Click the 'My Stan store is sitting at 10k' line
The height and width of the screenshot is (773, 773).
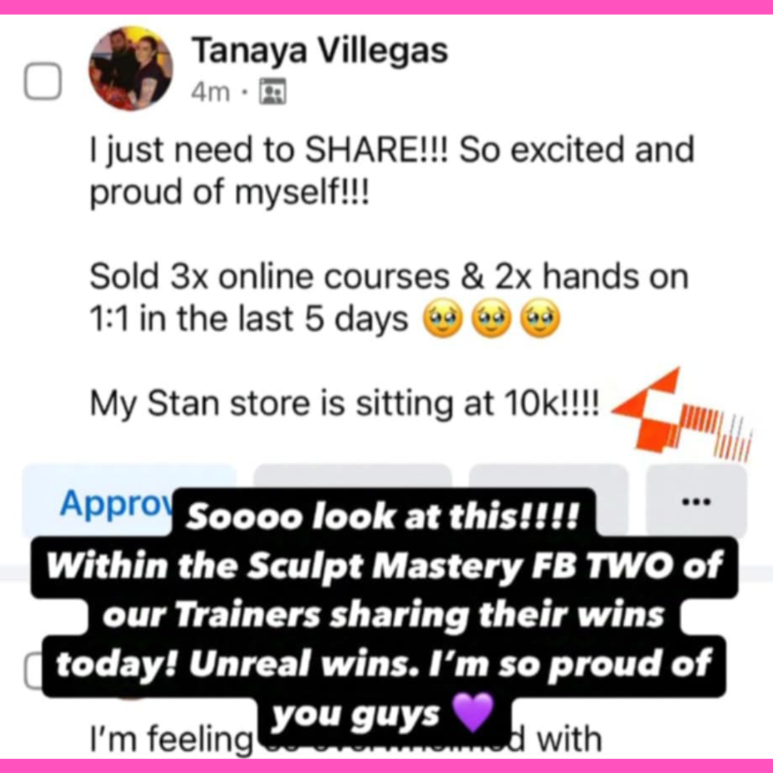point(344,404)
